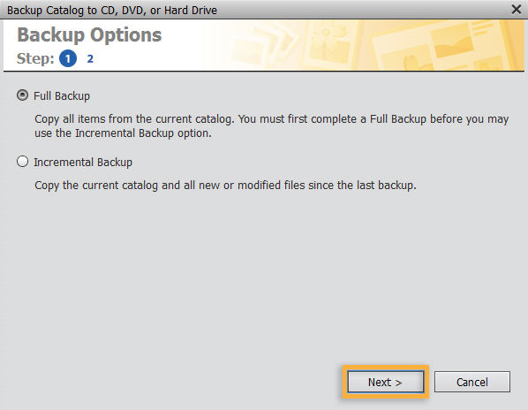528x410 pixels.
Task: Click the Step: label text
Action: click(x=35, y=58)
